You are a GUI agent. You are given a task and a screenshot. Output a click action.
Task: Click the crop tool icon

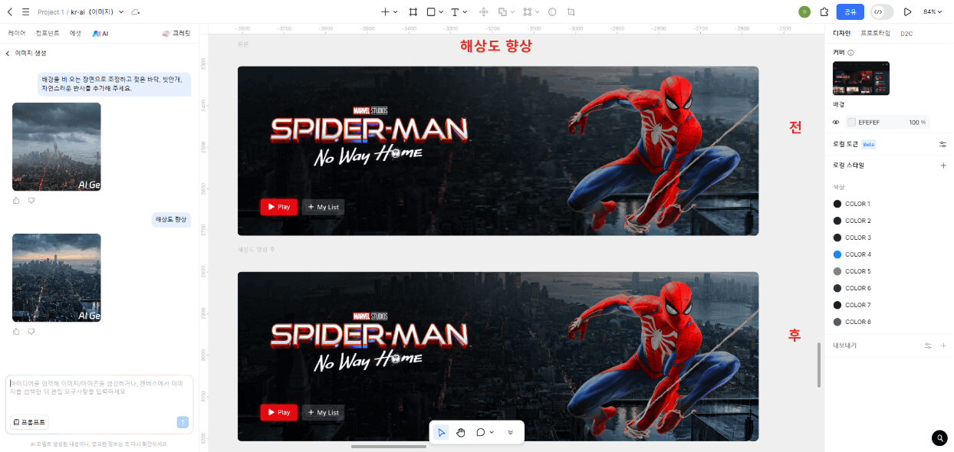pyautogui.click(x=571, y=12)
